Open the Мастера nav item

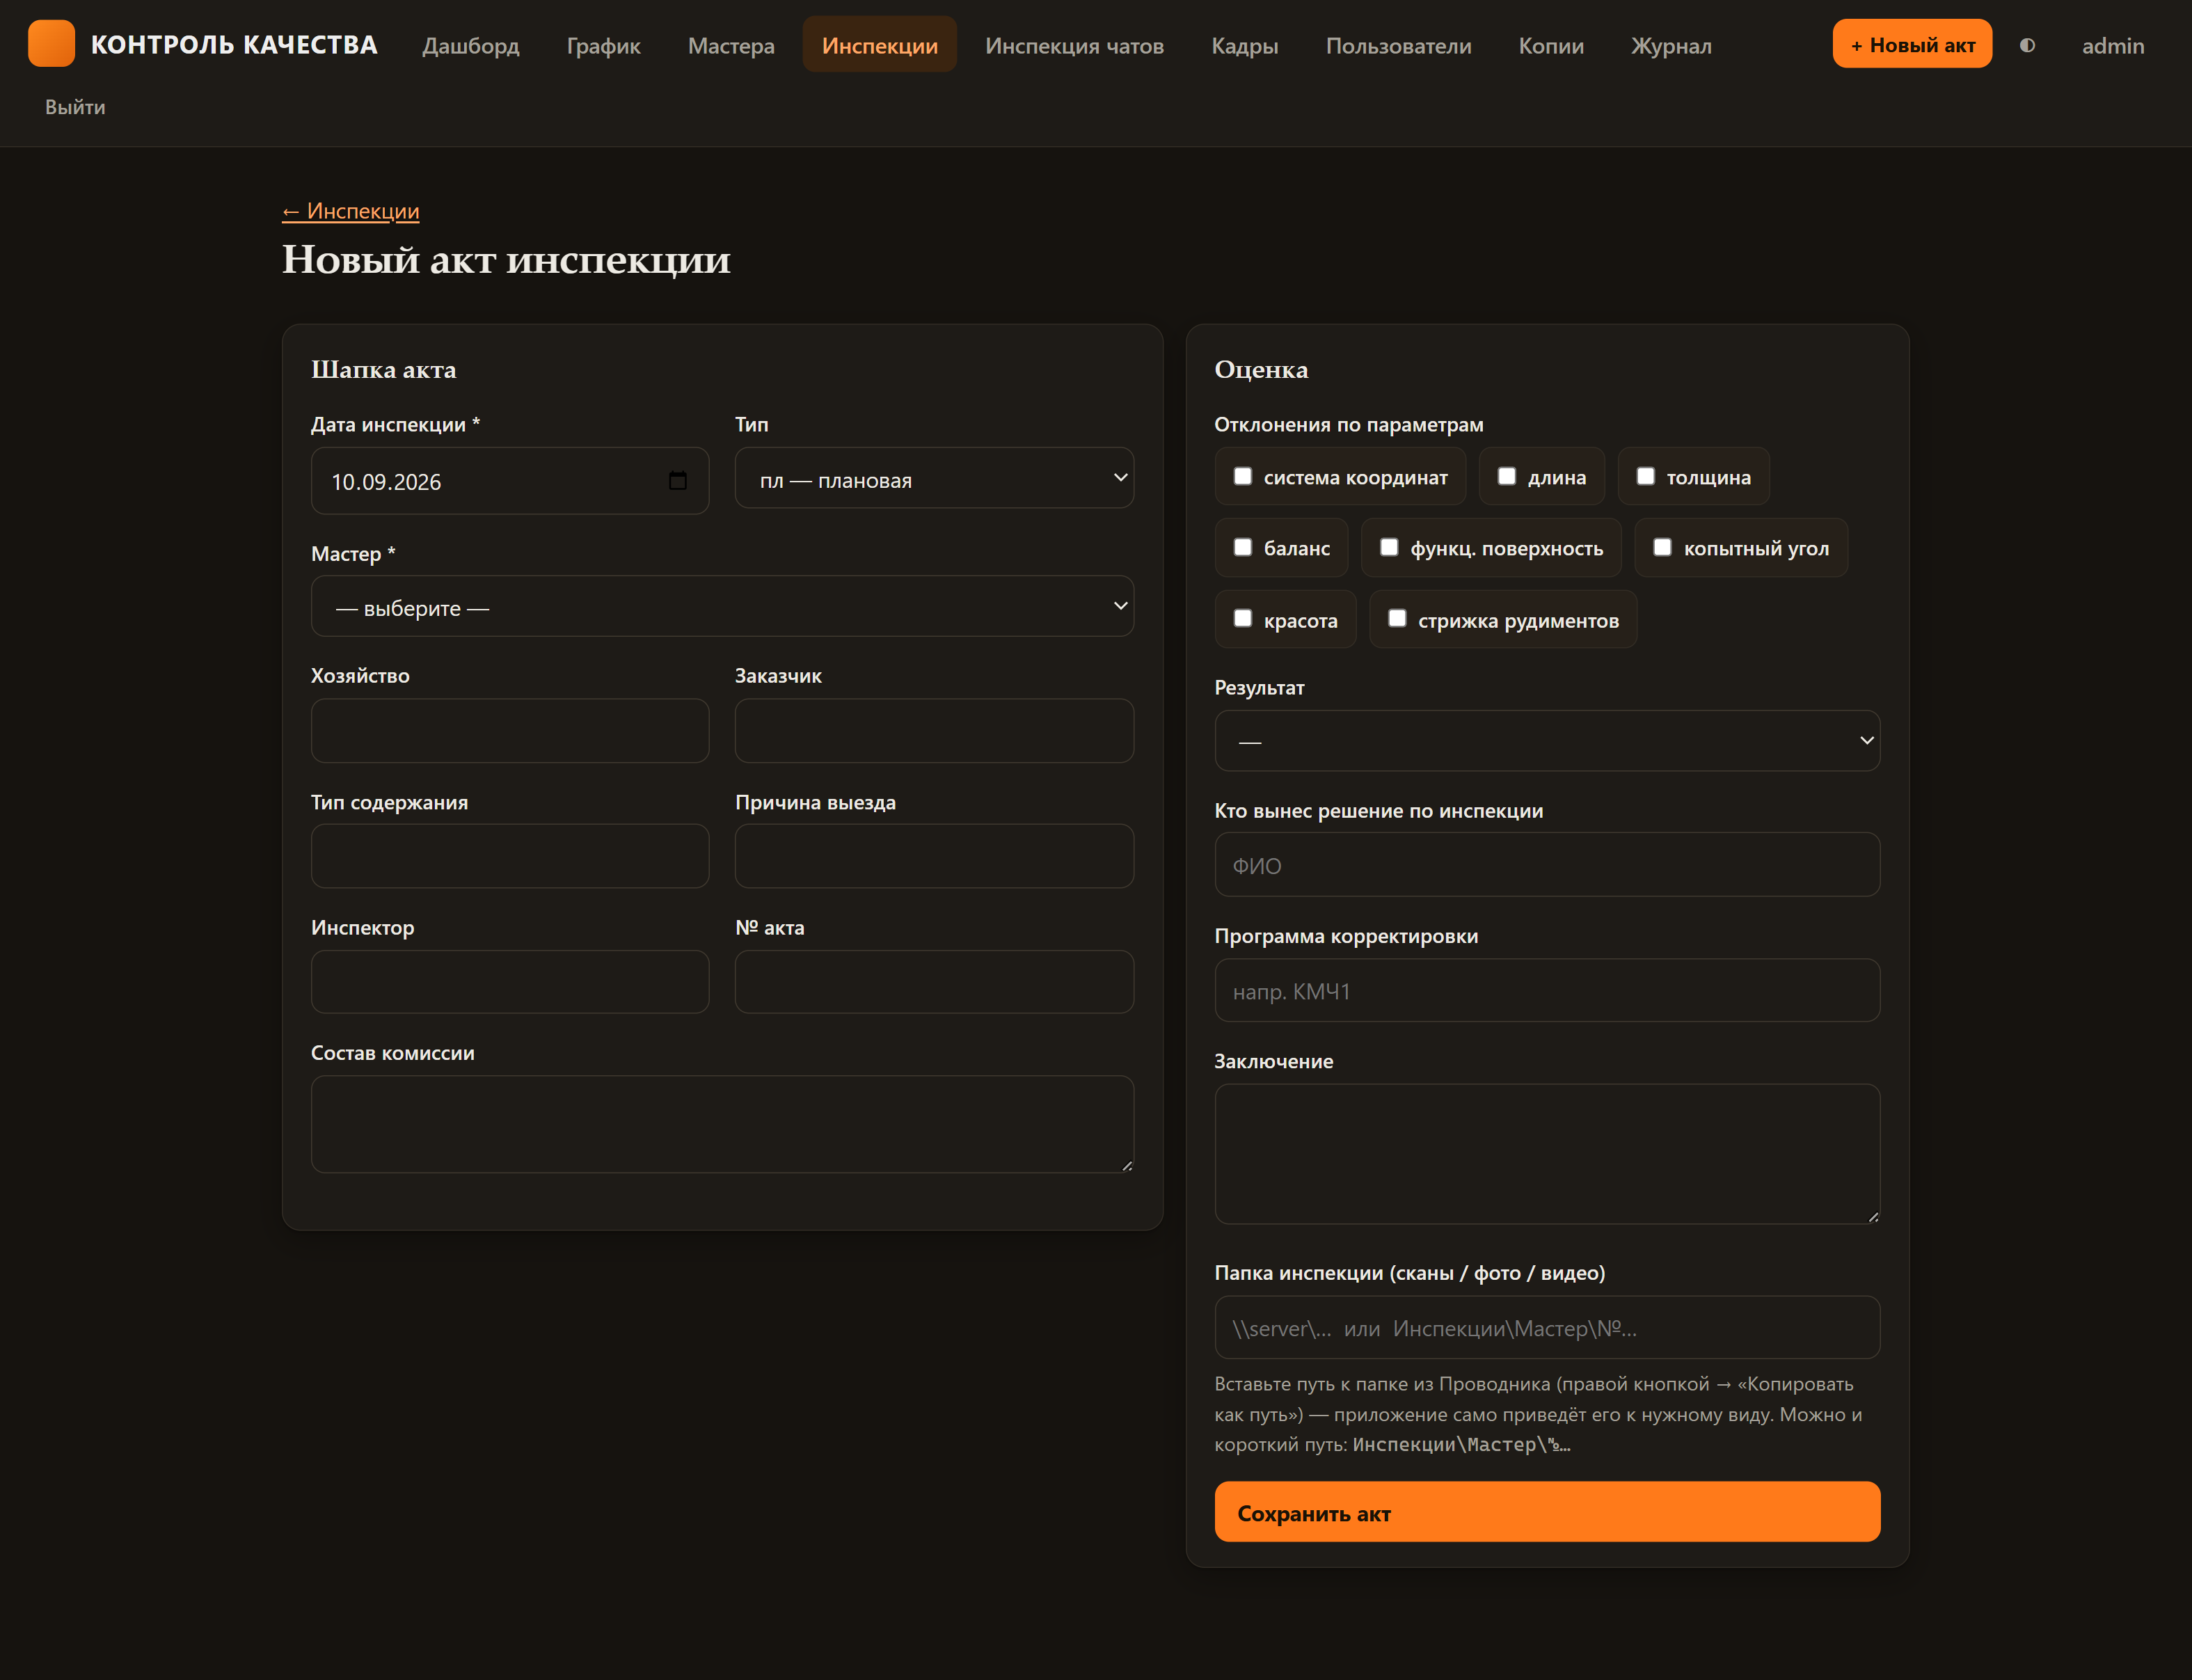[x=731, y=45]
